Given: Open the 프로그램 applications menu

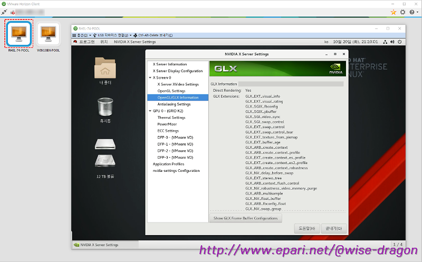Looking at the screenshot, I should click(87, 42).
